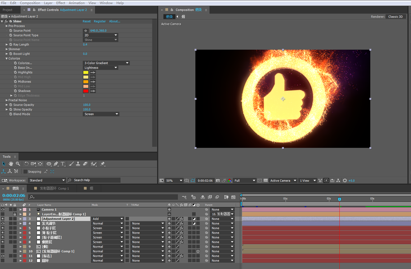Enable Motion Blur switch in timeline toolbar
Screen dimensions: 411x269
(x=217, y=197)
